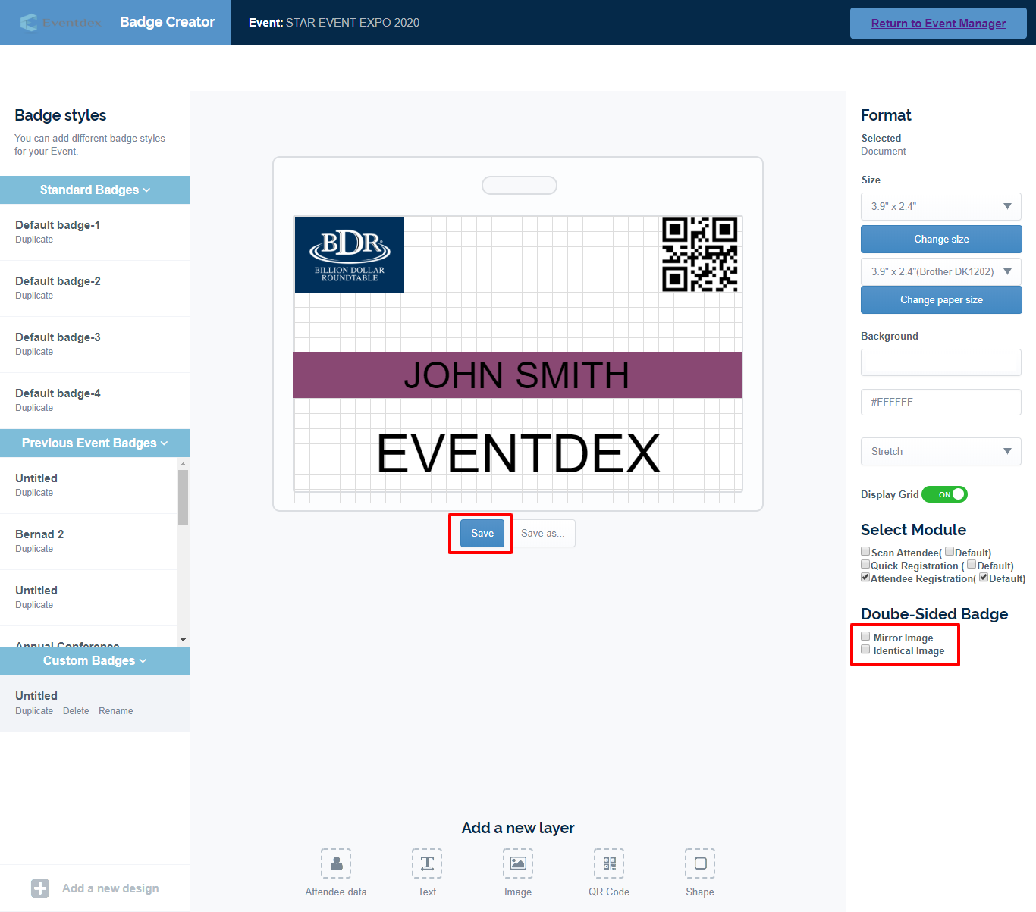Open the Brother DK1202 paper size dropdown

941,271
